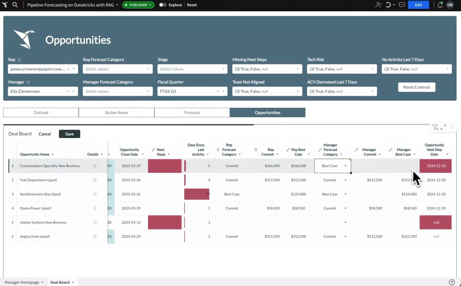The height and width of the screenshot is (286, 461).
Task: Click the red Next Steps cell for Jubilee Systems
Action: tap(165, 222)
